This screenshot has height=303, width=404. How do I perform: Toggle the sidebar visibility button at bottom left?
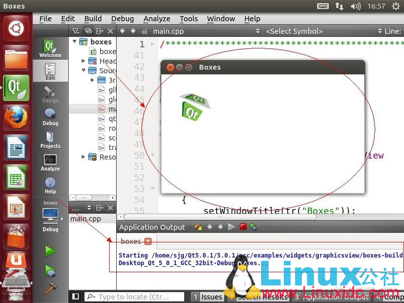[75, 296]
